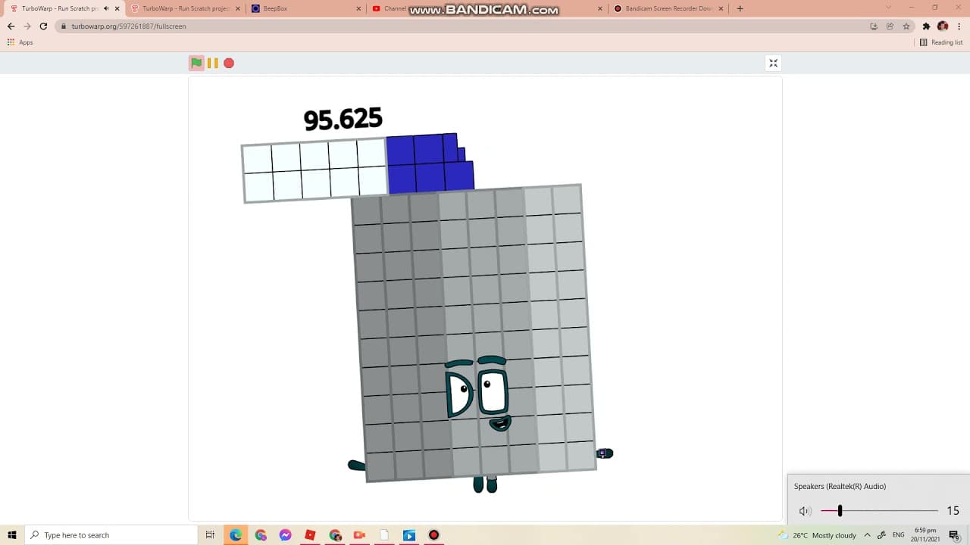Open the notification center
The height and width of the screenshot is (545, 970).
[954, 535]
